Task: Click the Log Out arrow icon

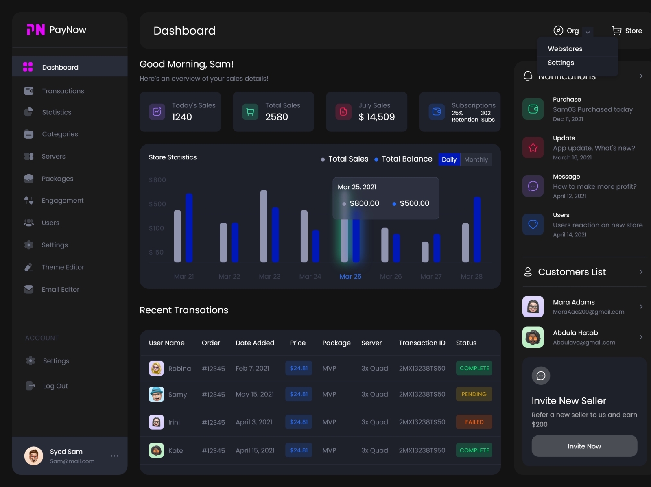Action: (31, 385)
